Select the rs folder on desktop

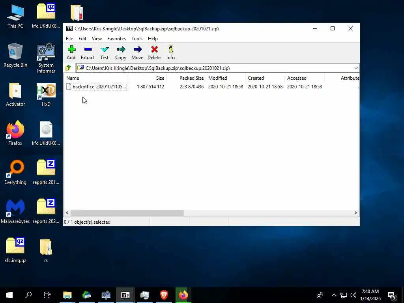pos(46,250)
